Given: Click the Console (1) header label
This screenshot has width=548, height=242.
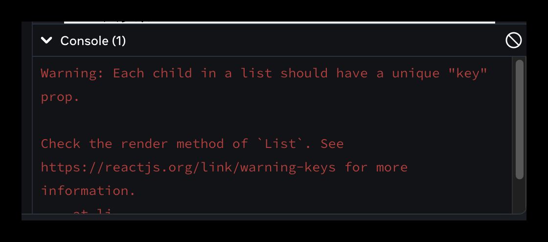Looking at the screenshot, I should (x=93, y=41).
